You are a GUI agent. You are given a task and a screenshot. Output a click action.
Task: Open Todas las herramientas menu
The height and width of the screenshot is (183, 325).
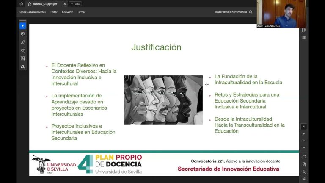(32, 12)
